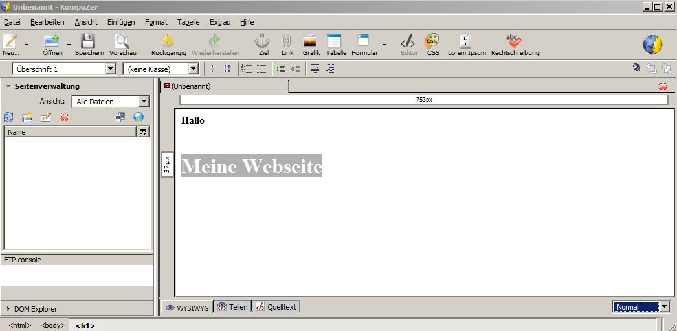Expand the DOM Explorer panel
Image resolution: width=677 pixels, height=331 pixels.
pyautogui.click(x=8, y=309)
